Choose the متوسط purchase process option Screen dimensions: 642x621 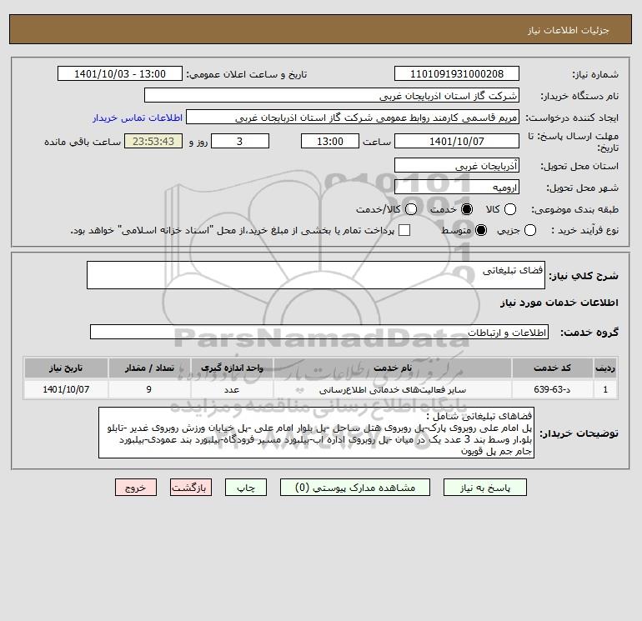481,230
